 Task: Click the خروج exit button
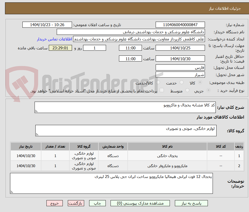click(x=54, y=203)
